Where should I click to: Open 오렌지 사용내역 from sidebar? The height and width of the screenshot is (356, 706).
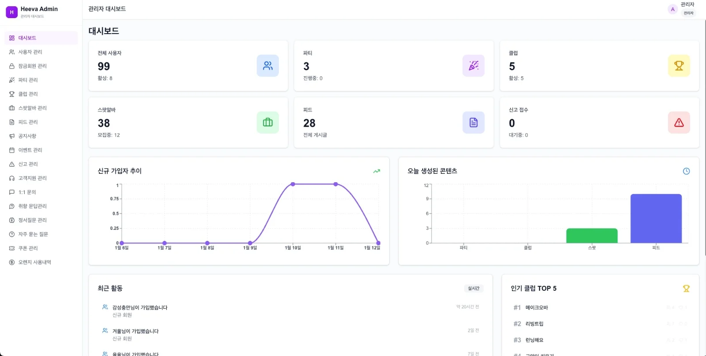pyautogui.click(x=41, y=262)
